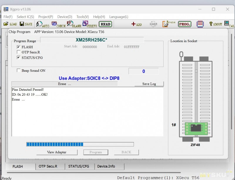The width and height of the screenshot is (235, 180).
Task: Enable the OTP Secu.R checkbox
Action: (19, 52)
